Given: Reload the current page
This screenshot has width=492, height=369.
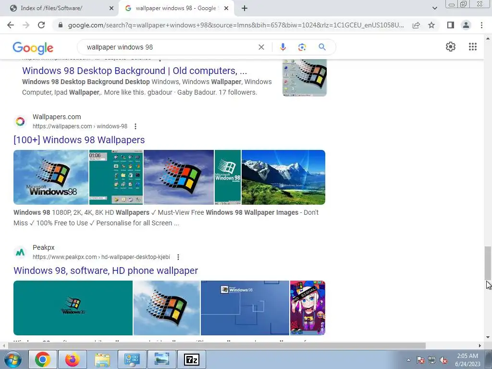Looking at the screenshot, I should tap(41, 25).
